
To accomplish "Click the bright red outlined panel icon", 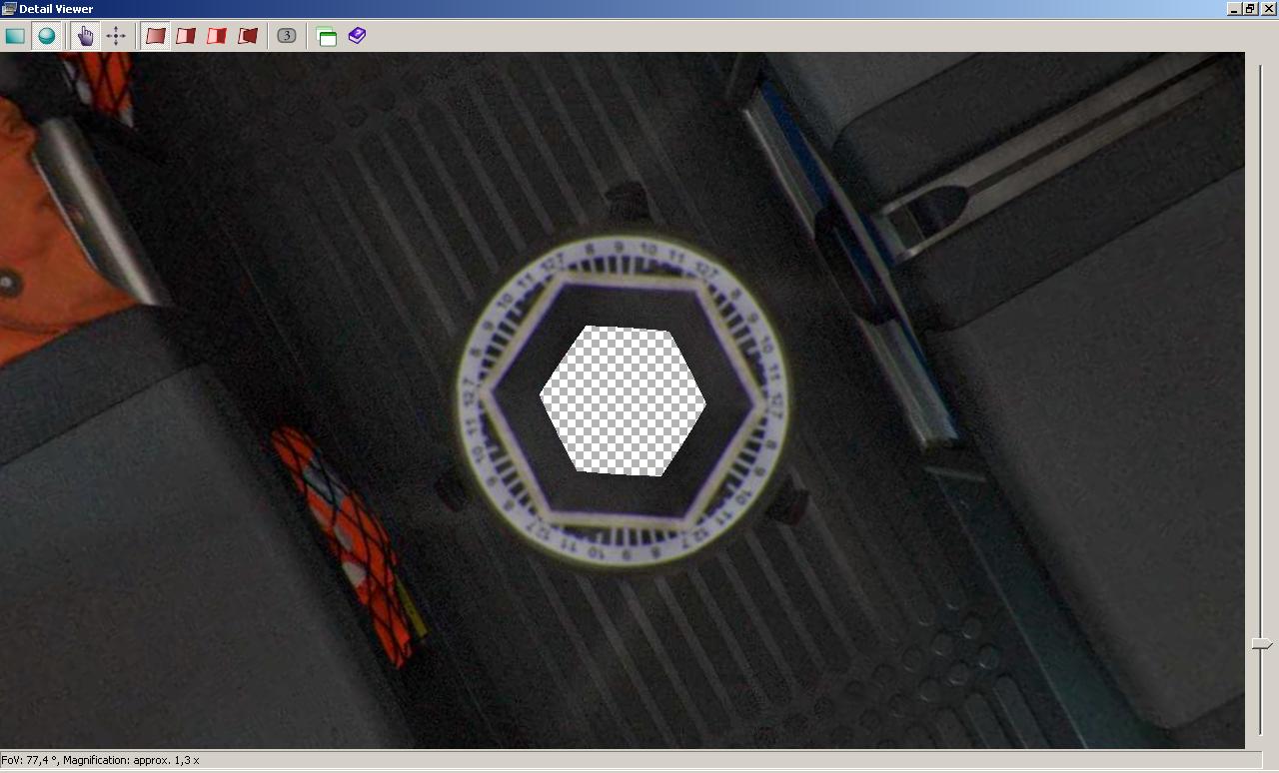I will coord(217,36).
